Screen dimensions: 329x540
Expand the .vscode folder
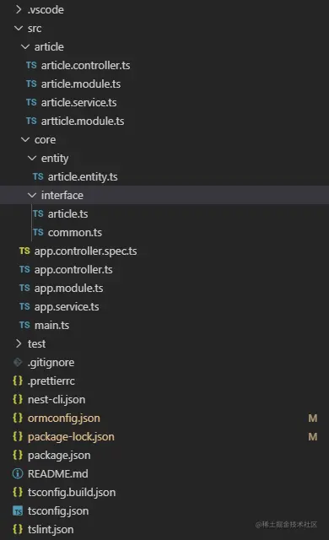(19, 9)
